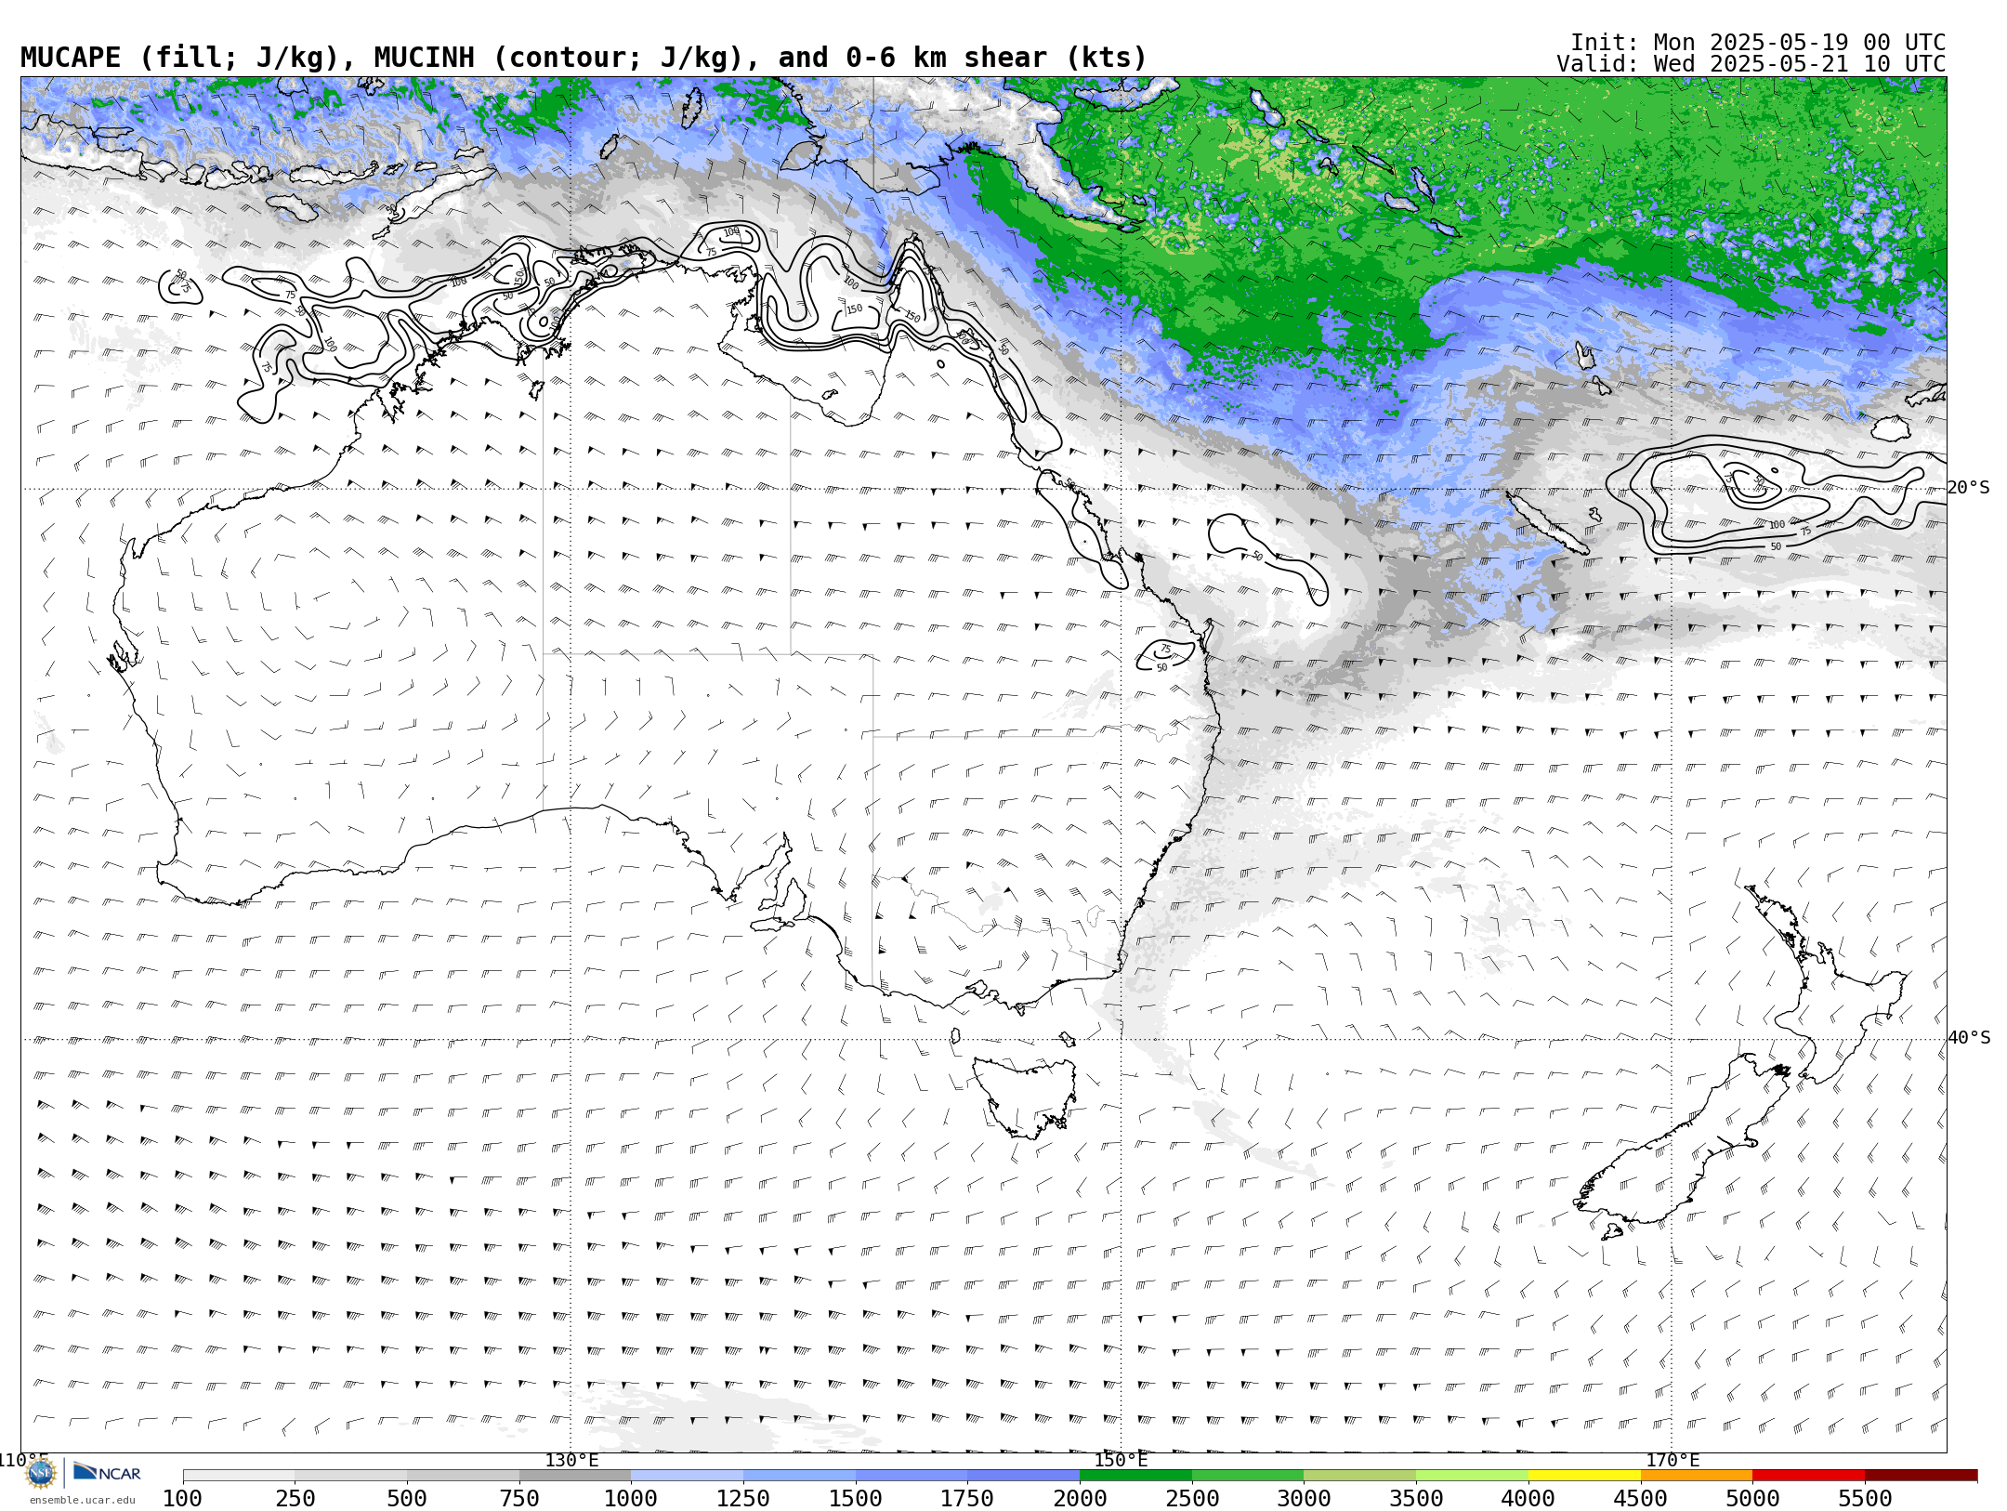Click the colorbar label '4000'
2007x1511 pixels.
1528,1498
